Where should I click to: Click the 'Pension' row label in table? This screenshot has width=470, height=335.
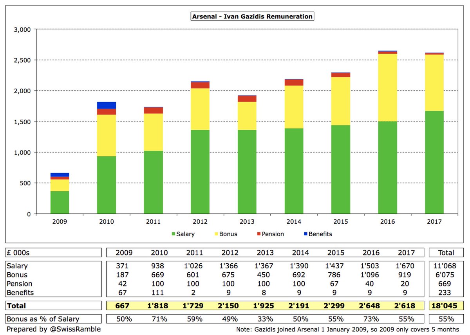pos(20,284)
